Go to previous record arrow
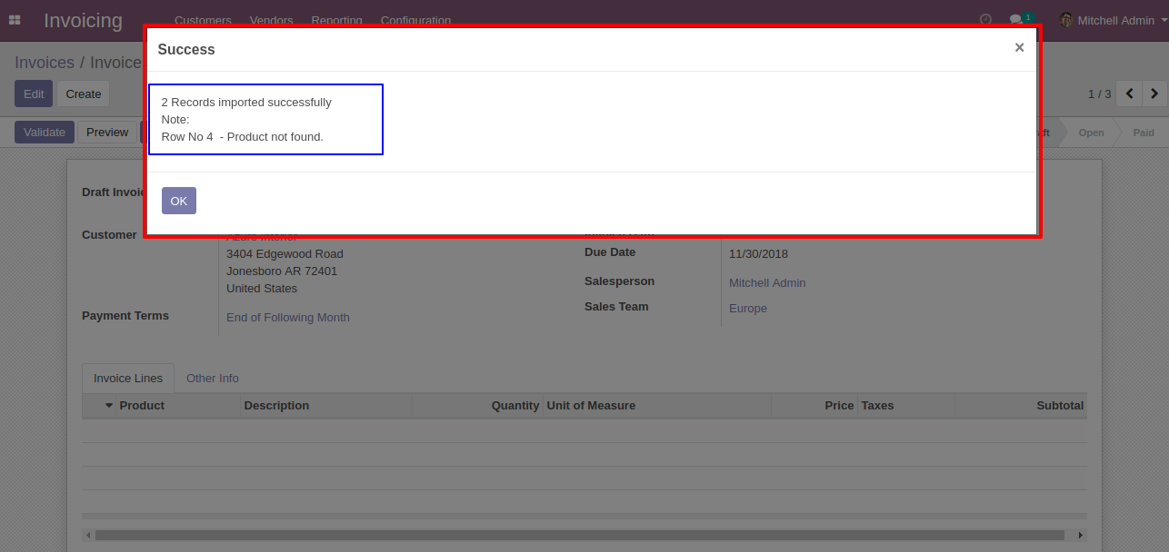The height and width of the screenshot is (552, 1169). [1129, 94]
